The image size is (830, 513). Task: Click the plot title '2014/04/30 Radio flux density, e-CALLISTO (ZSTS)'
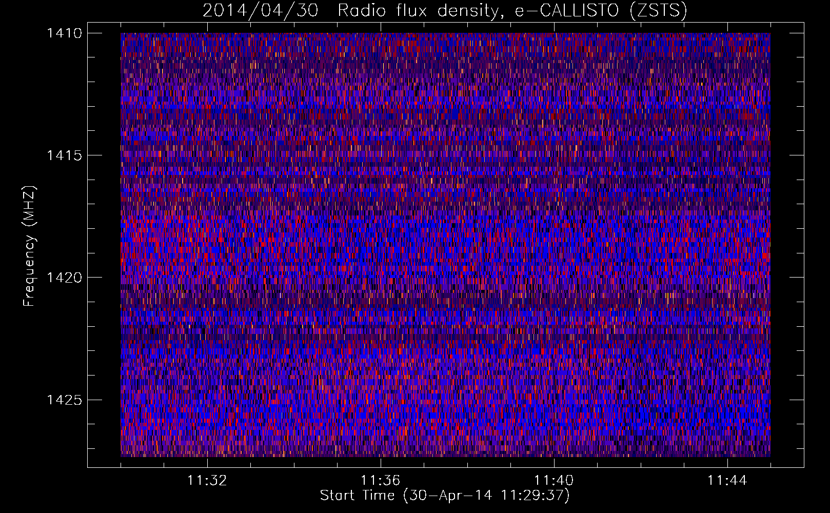(445, 11)
